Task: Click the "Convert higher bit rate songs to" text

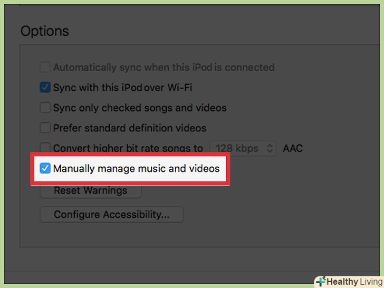Action: tap(128, 148)
